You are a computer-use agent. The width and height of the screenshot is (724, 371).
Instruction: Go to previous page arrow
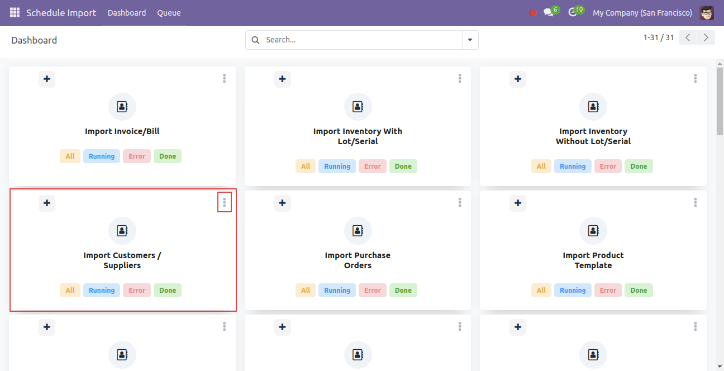tap(688, 37)
